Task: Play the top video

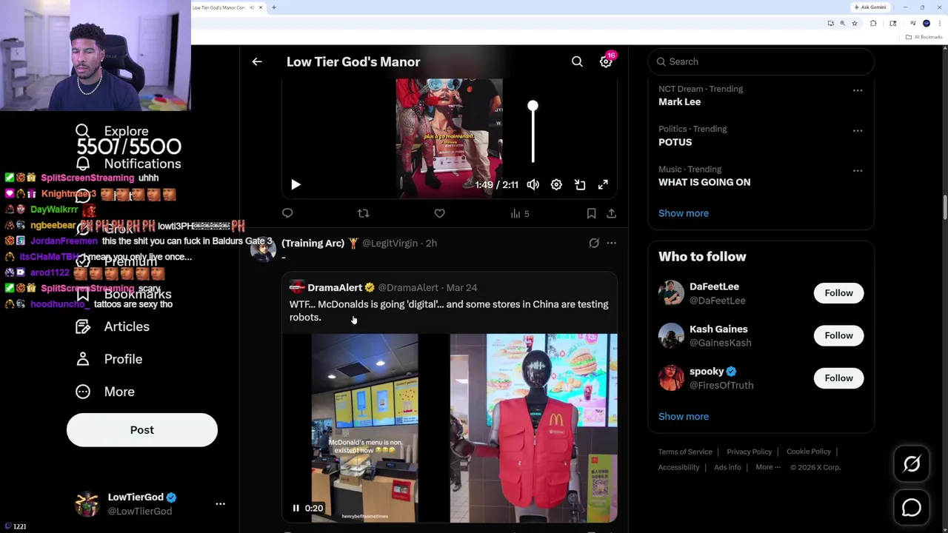Action: 296,185
